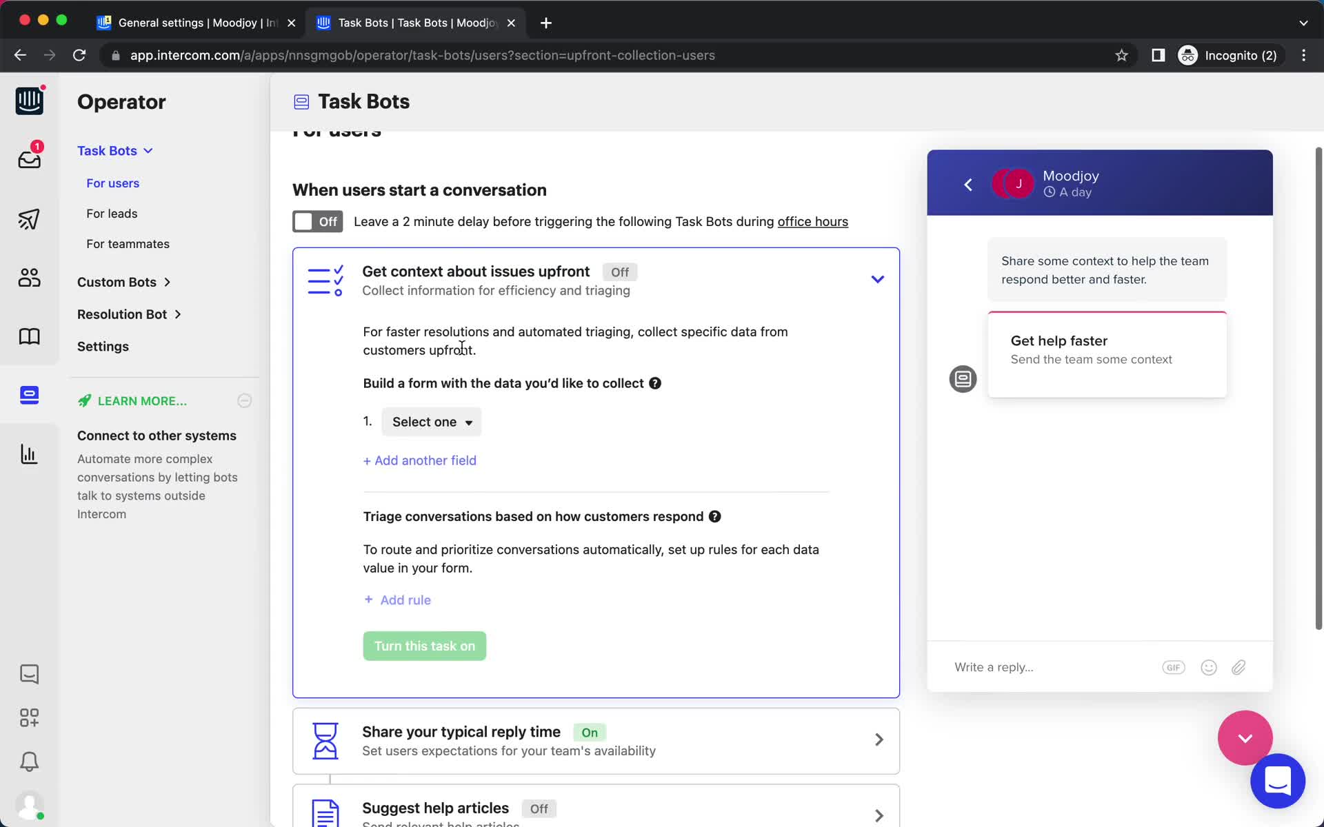Bookmark this page with star icon
This screenshot has width=1324, height=827.
[x=1121, y=55]
